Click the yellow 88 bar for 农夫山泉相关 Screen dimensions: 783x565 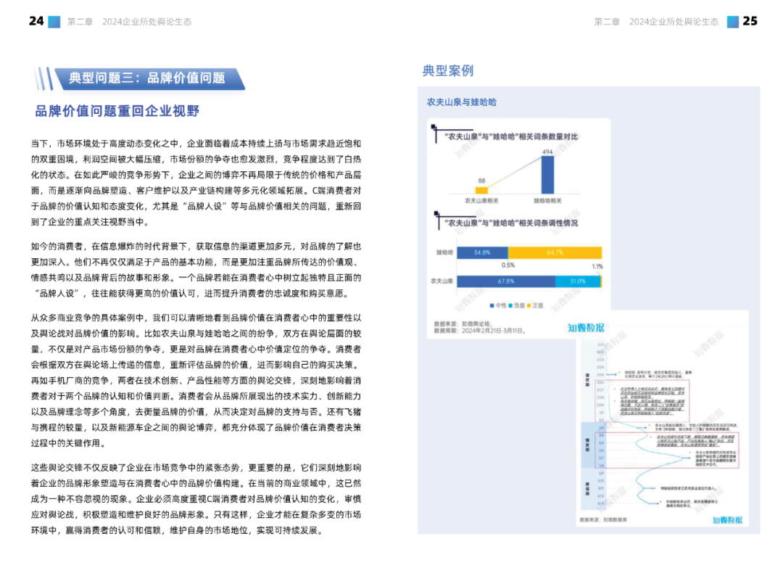pyautogui.click(x=481, y=190)
